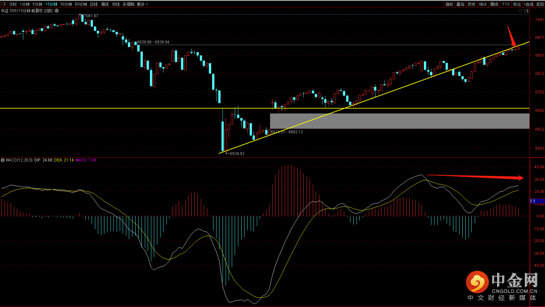The width and height of the screenshot is (545, 307).
Task: Select the 1分钟 period
Action: pyautogui.click(x=25, y=4)
